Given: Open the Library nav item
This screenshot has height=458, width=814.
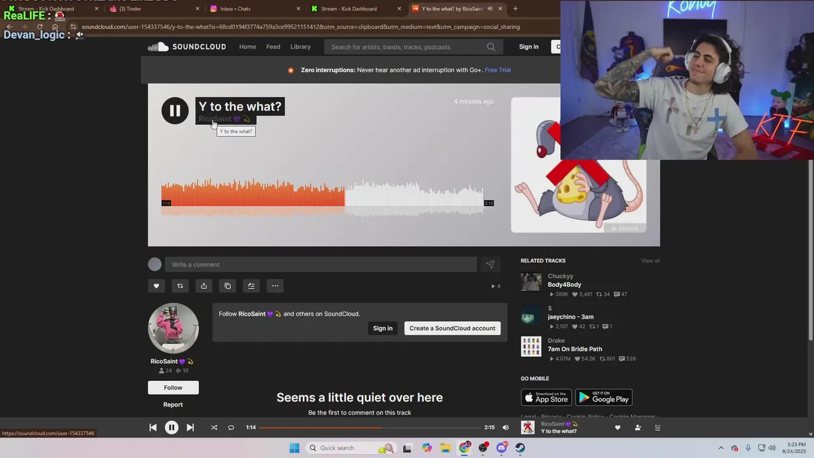Looking at the screenshot, I should point(300,47).
